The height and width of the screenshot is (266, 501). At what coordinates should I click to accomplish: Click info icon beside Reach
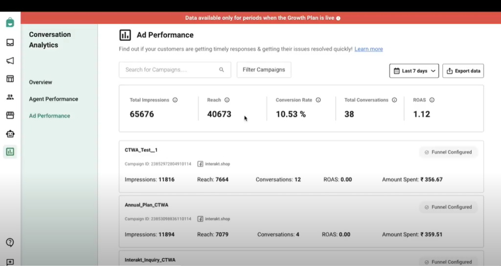227,100
